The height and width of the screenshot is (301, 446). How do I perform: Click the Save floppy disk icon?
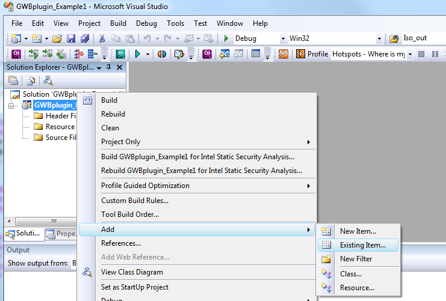pyautogui.click(x=71, y=38)
